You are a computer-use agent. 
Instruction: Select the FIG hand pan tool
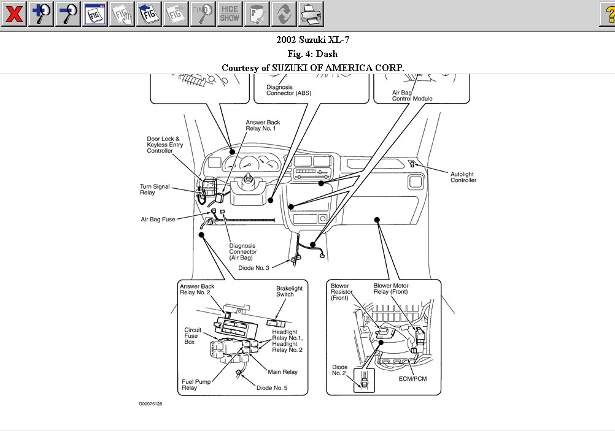coord(122,14)
